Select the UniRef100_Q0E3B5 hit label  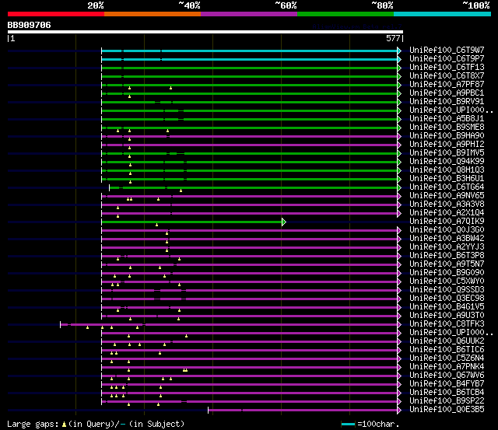pos(447,410)
